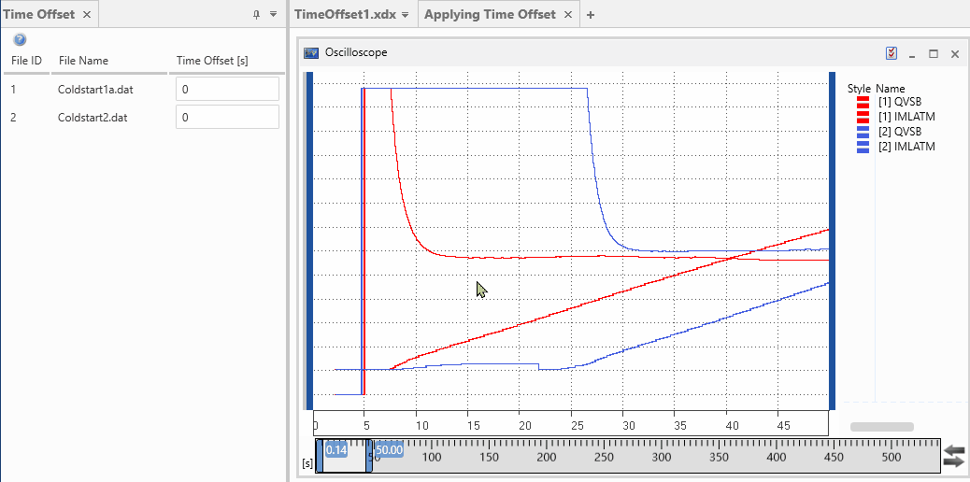
Task: Open the oscilloscope checklist properties icon
Action: point(892,53)
